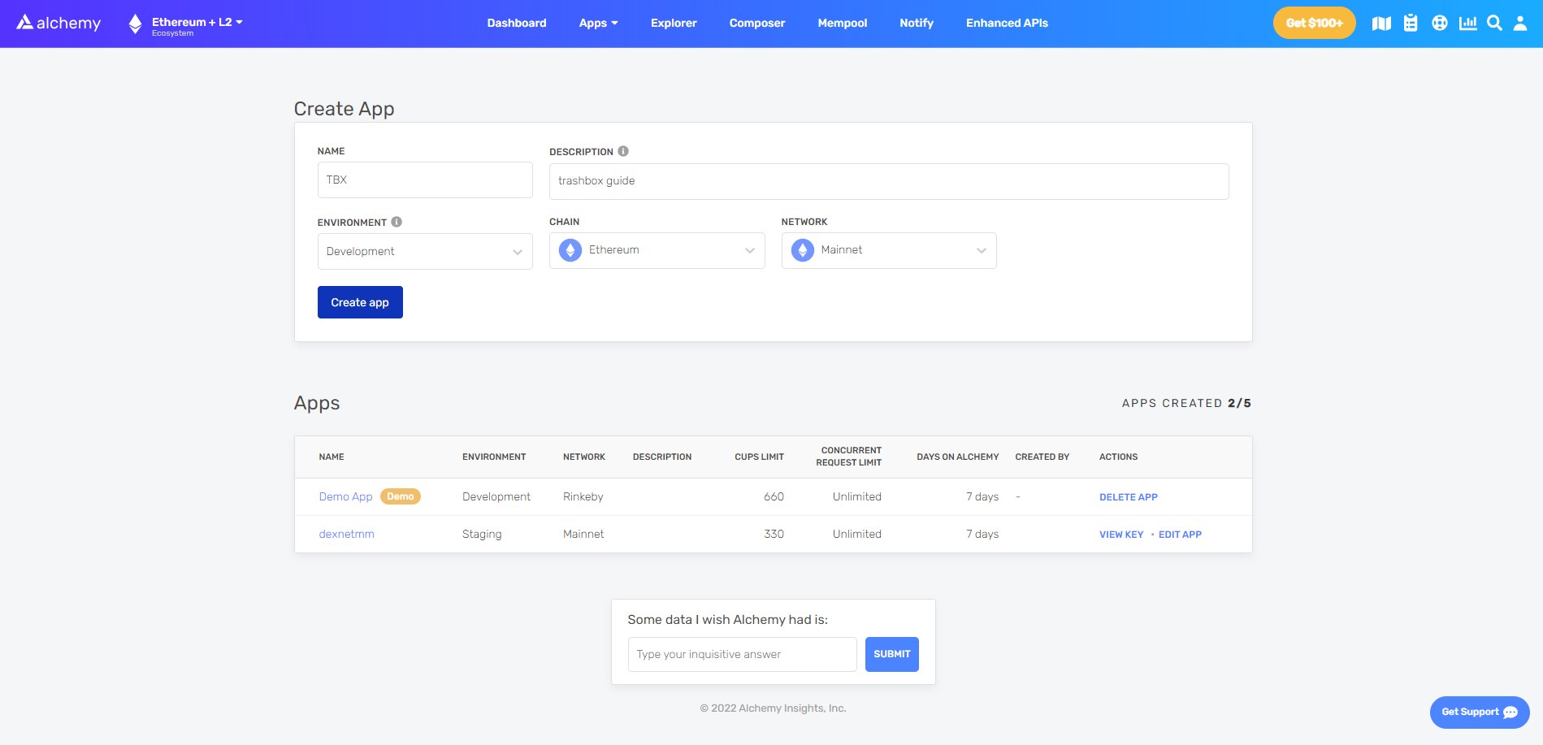Open the Chain dropdown set to Ethereum

pos(657,250)
